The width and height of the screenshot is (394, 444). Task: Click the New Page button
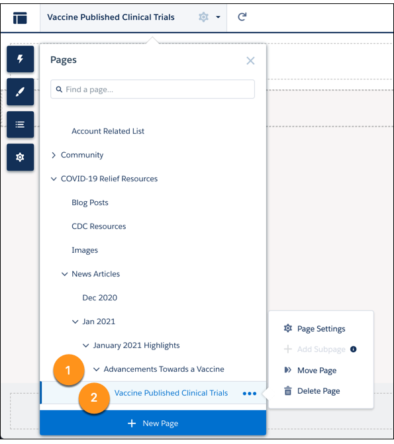coord(153,423)
